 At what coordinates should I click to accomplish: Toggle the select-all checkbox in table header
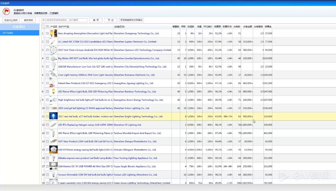click(47, 27)
